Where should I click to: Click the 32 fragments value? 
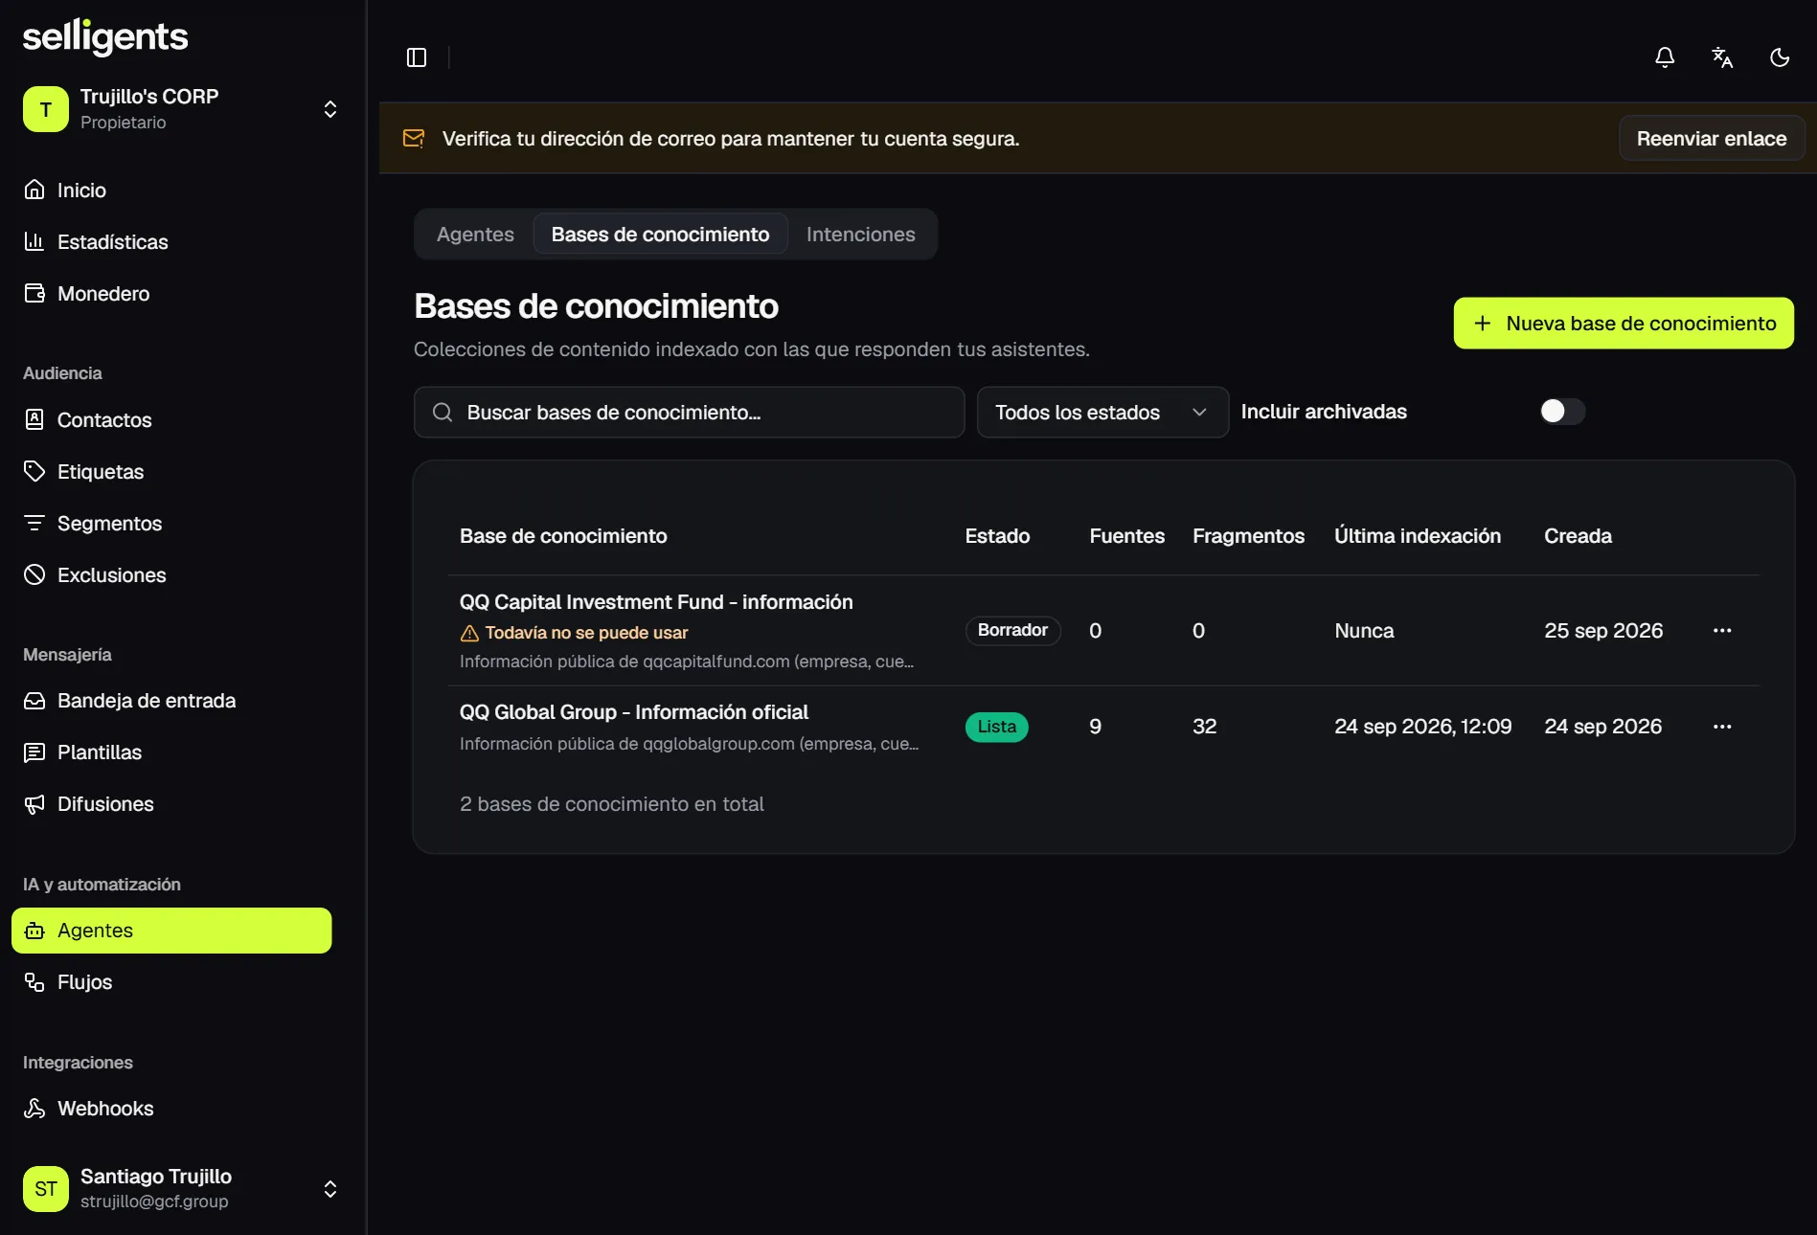pyautogui.click(x=1204, y=727)
